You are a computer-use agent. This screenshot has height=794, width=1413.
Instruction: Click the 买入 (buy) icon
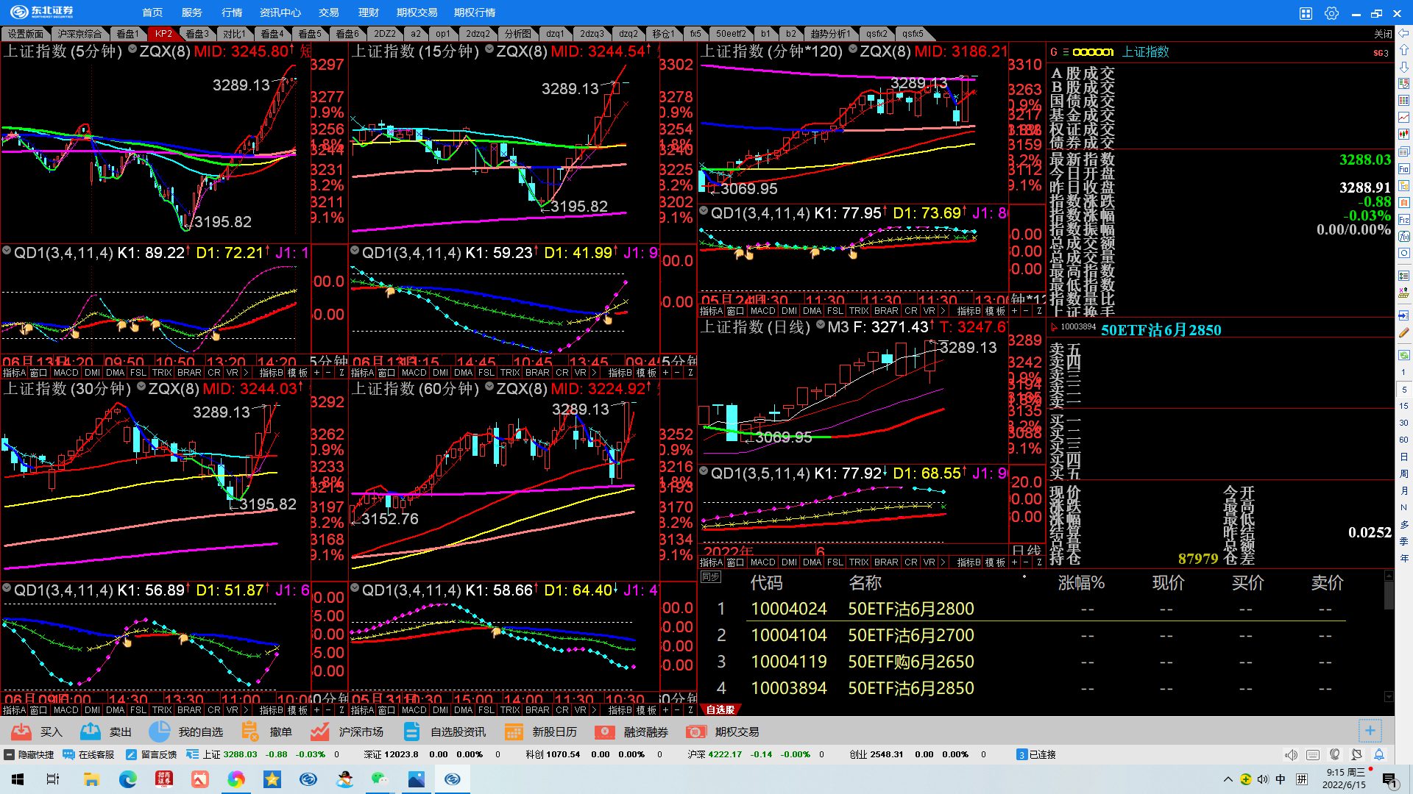point(21,732)
